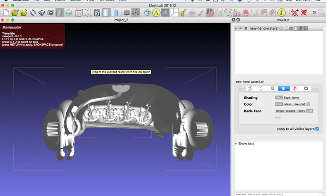The image size is (326, 196).
Task: Set Back-Face to Double
Action: click(x=291, y=111)
